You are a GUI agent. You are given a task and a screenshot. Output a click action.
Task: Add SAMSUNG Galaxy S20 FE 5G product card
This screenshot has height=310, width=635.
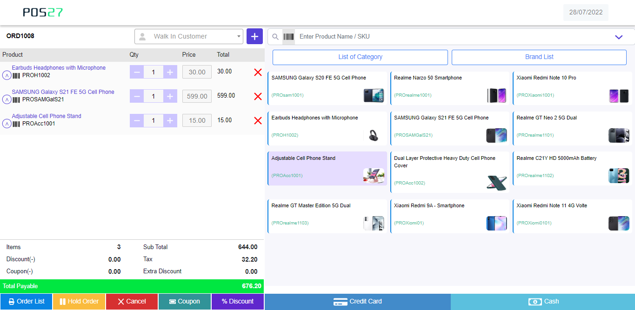(328, 88)
